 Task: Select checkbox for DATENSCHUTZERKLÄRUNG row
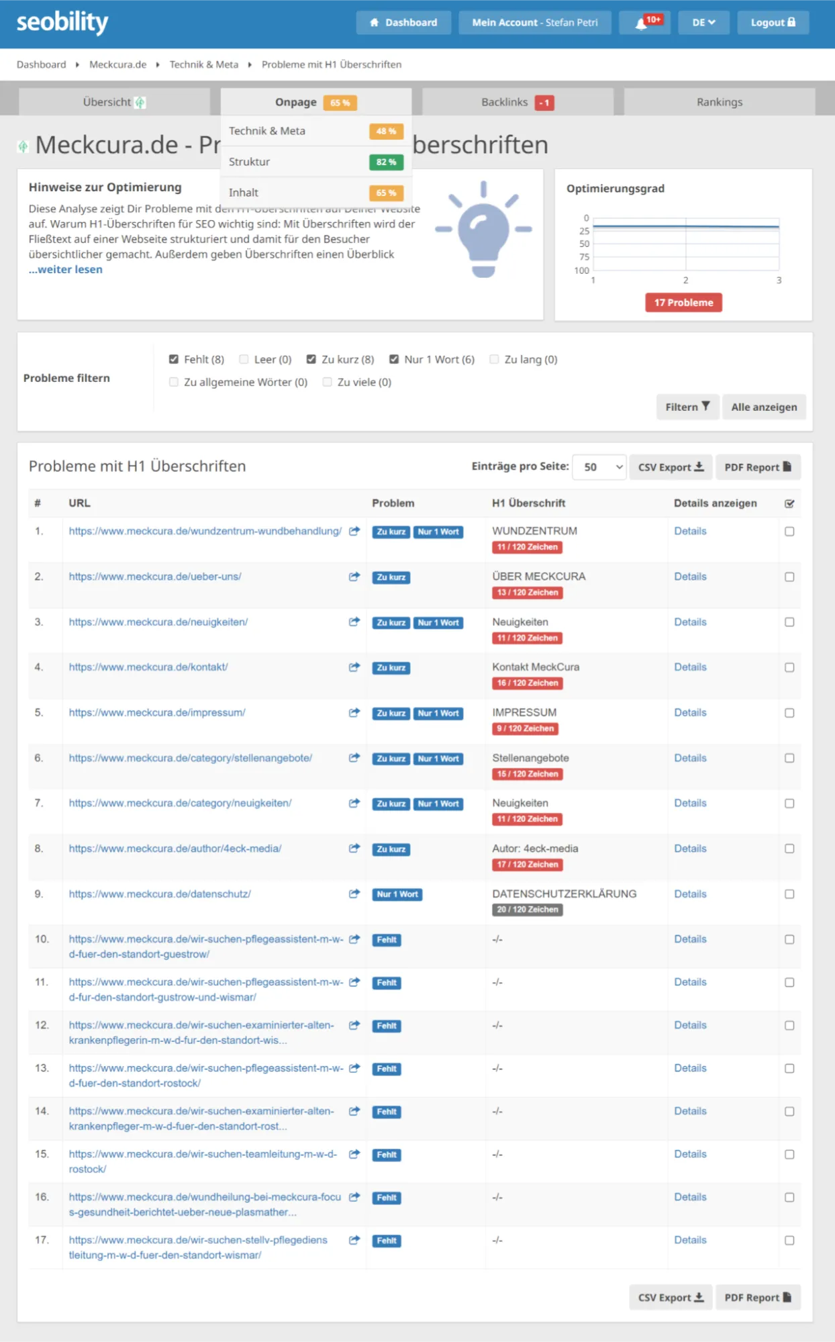pyautogui.click(x=789, y=894)
